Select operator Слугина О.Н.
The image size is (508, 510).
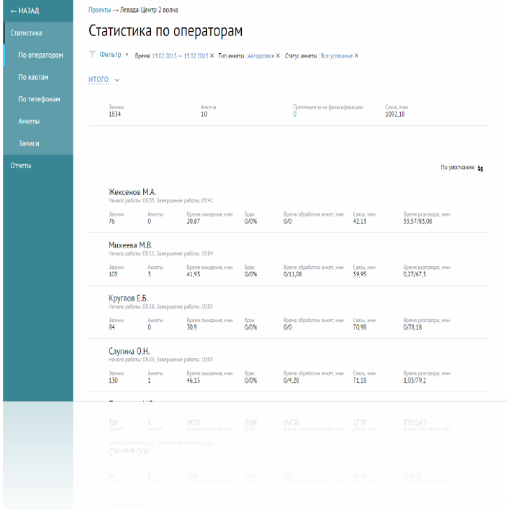tap(130, 351)
